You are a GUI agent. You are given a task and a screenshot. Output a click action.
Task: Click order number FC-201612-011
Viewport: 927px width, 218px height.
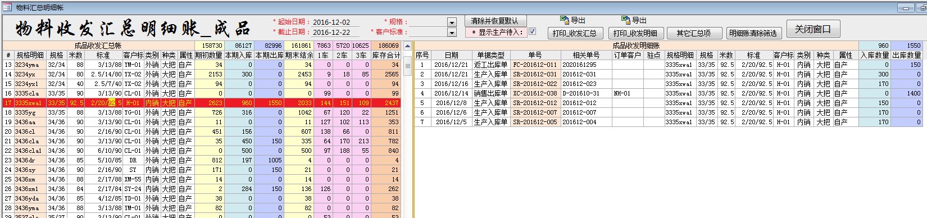coord(535,65)
